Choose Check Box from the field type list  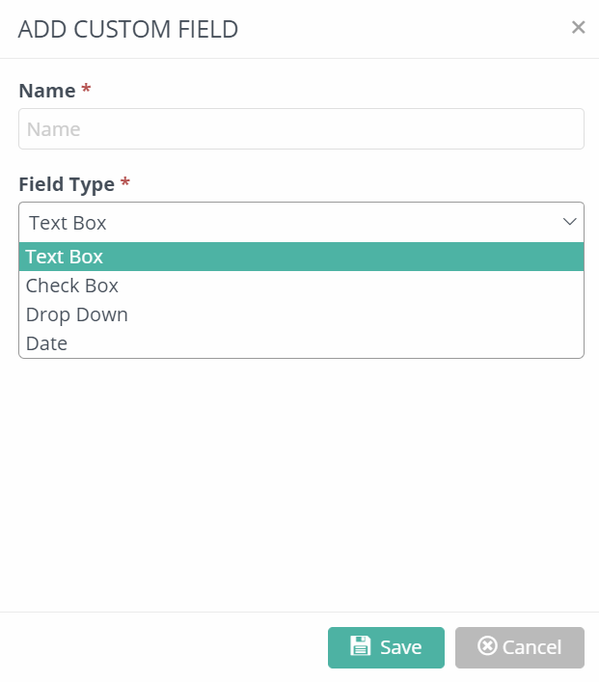[72, 286]
